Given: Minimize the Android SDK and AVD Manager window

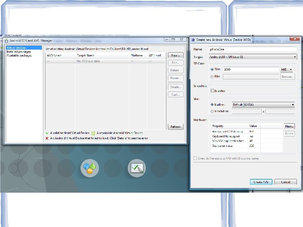Looking at the screenshot, I should (167, 39).
